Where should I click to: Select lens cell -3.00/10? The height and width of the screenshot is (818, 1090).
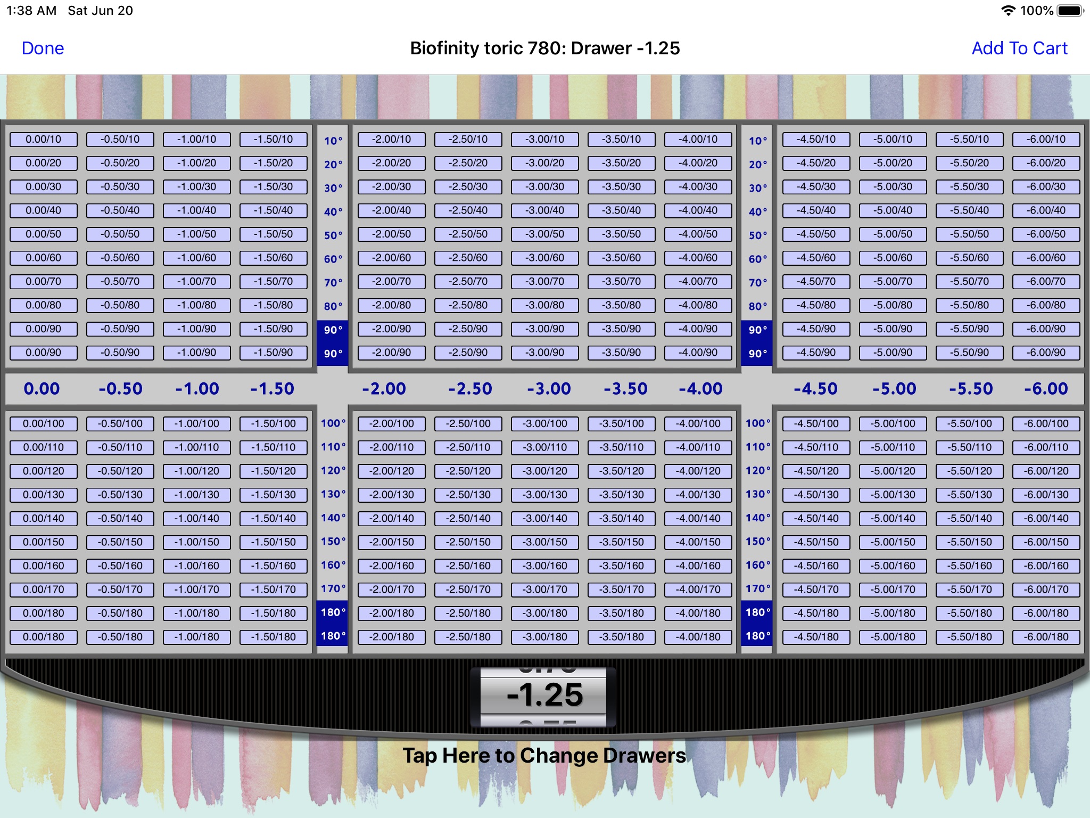tap(545, 140)
